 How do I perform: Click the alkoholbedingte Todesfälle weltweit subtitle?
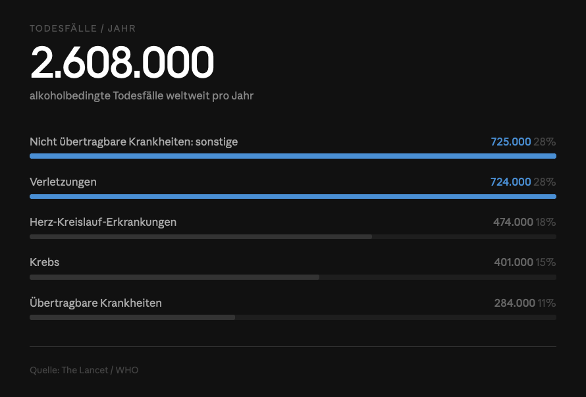[142, 95]
